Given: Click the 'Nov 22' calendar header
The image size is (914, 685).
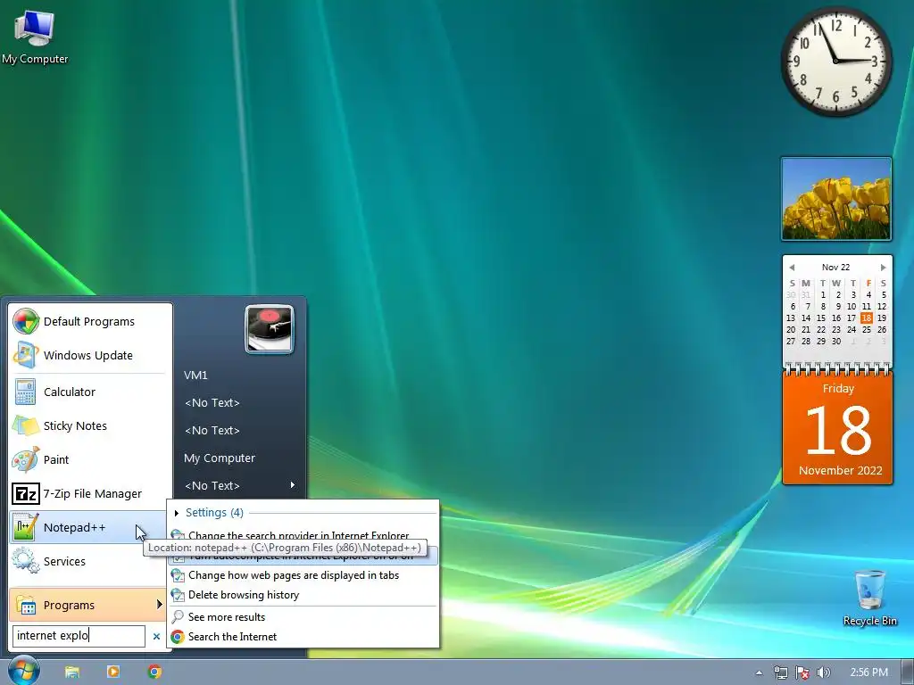Looking at the screenshot, I should 835,268.
